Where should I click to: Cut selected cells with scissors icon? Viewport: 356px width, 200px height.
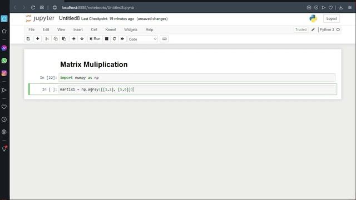47,39
